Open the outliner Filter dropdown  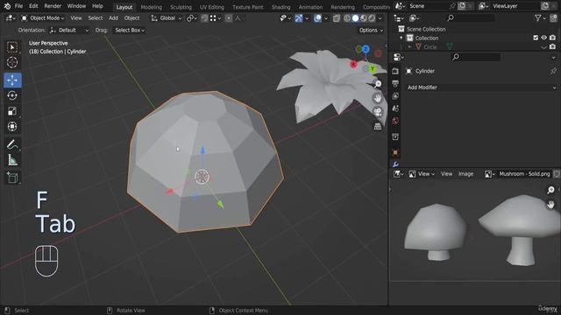pos(540,17)
